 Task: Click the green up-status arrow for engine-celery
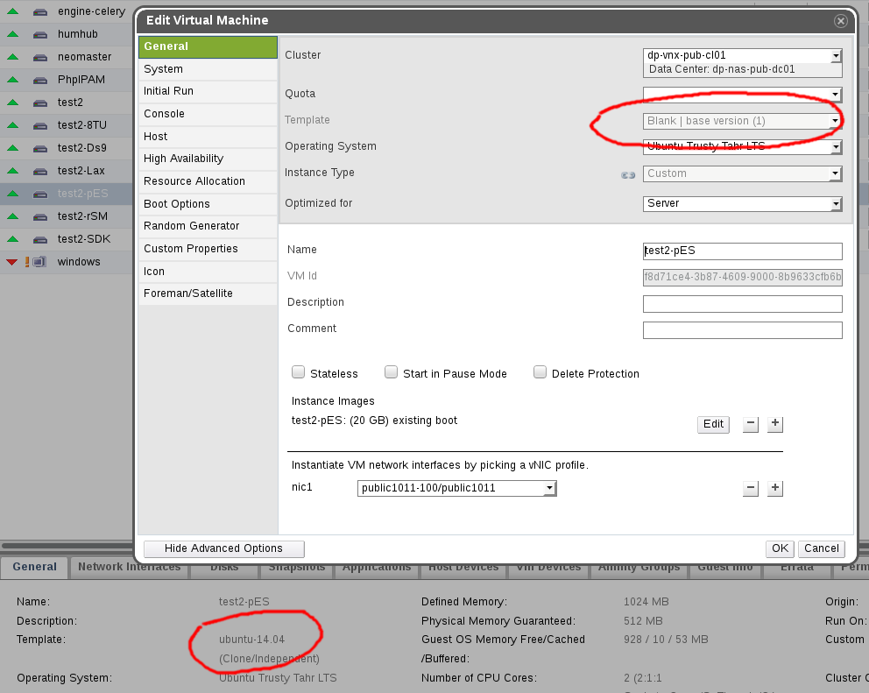click(x=12, y=11)
